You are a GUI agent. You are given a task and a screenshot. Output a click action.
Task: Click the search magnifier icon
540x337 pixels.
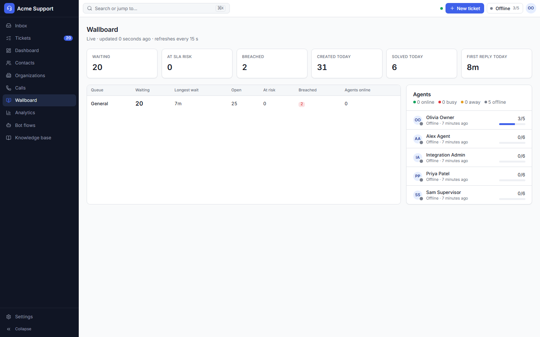(90, 8)
